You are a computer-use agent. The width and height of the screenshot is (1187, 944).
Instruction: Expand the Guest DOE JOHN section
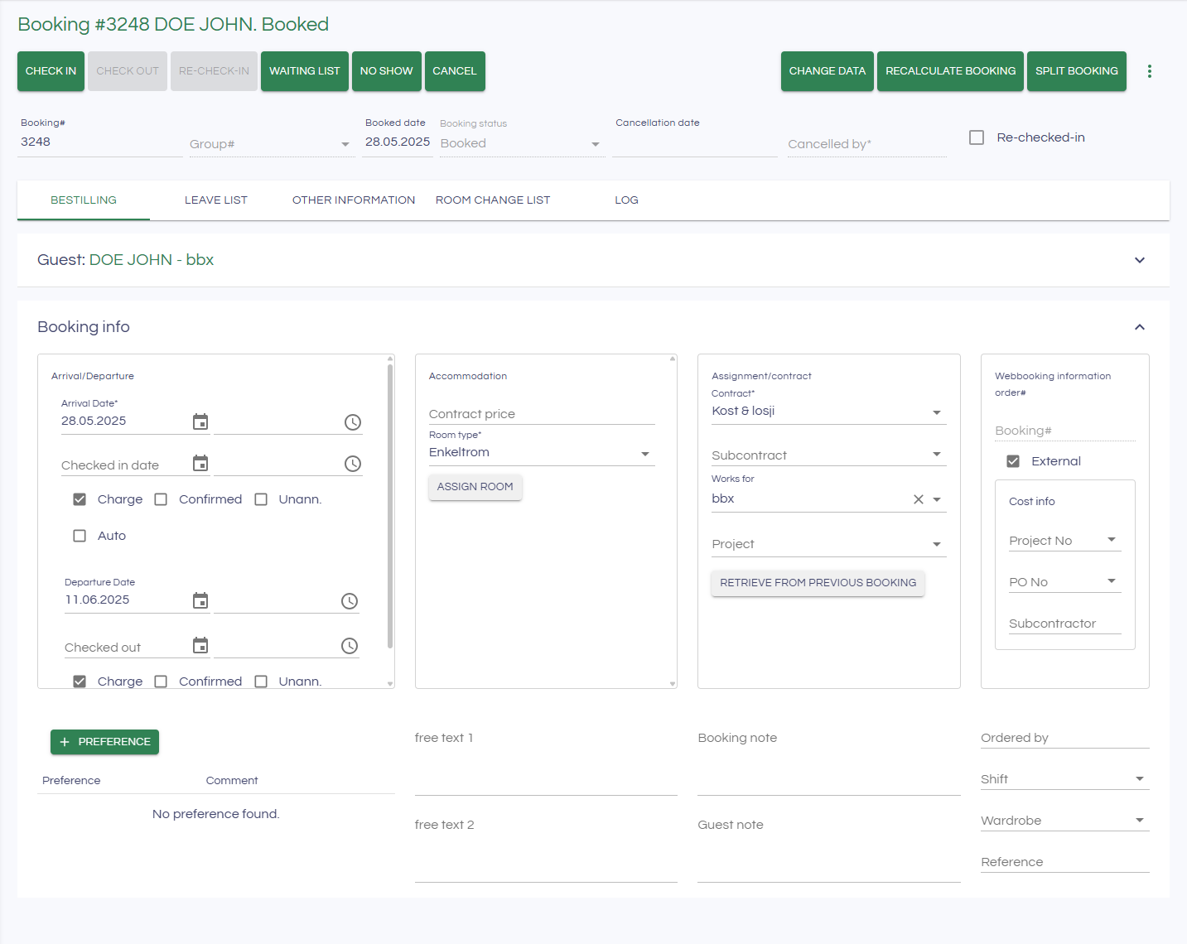1139,260
